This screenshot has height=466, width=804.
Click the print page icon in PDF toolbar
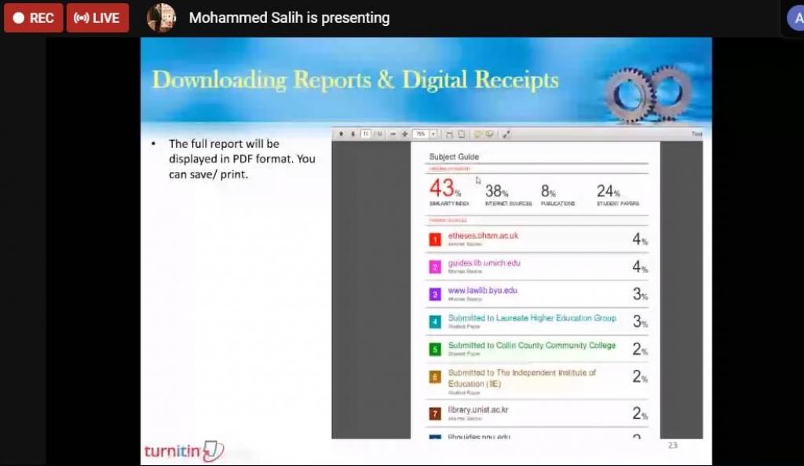pyautogui.click(x=461, y=134)
